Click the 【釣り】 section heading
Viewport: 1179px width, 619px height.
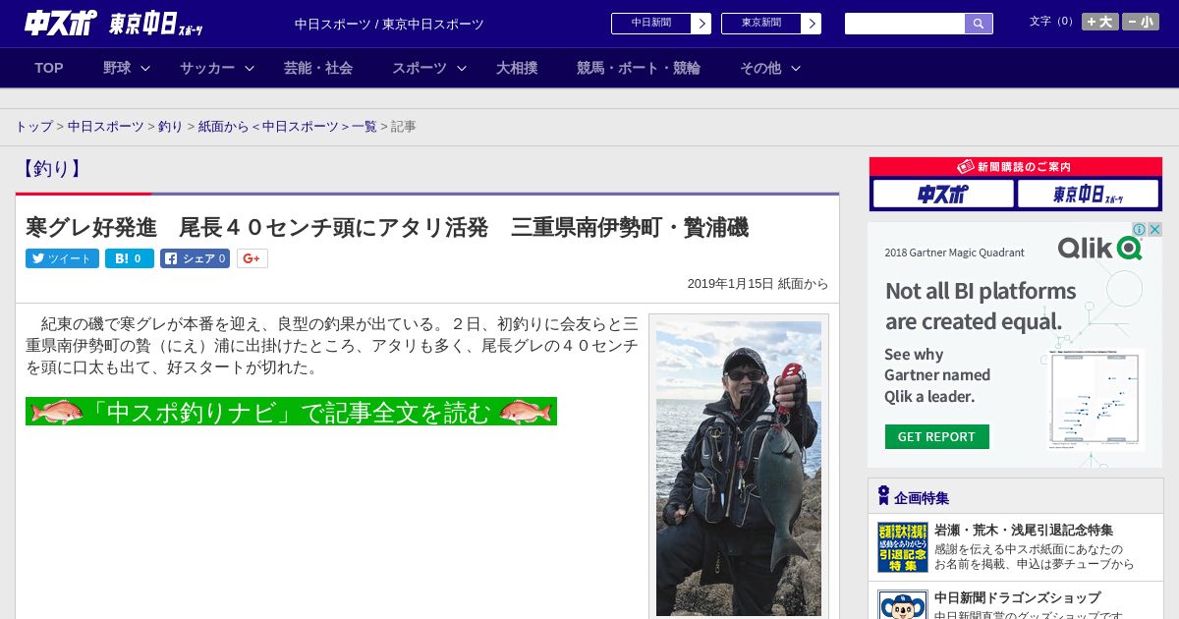pos(50,169)
